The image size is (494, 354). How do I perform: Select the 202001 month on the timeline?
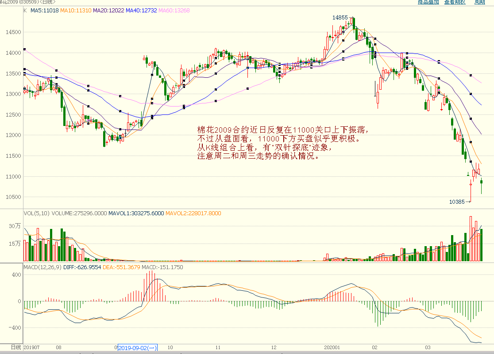coord(332,348)
